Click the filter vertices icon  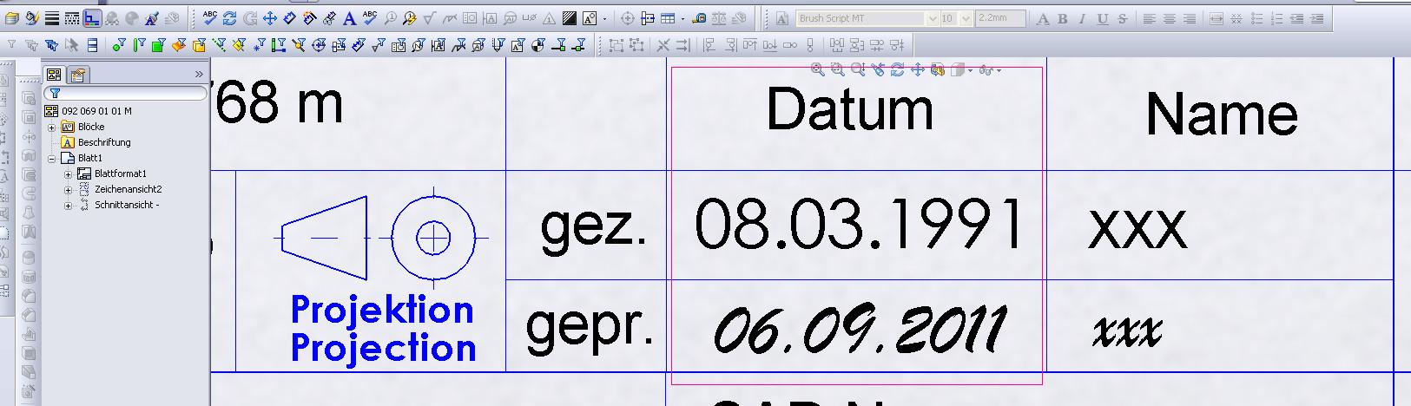(x=119, y=45)
